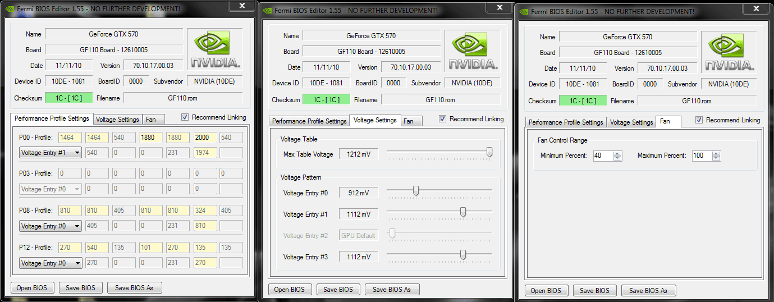Viewport: 774px width, 302px height.
Task: Toggle Recommend Linking in Performance Profile window
Action: 185,117
